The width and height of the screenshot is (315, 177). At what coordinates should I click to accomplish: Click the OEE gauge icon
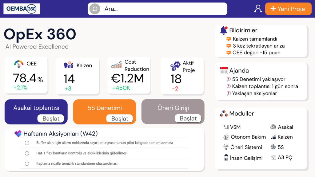19,64
